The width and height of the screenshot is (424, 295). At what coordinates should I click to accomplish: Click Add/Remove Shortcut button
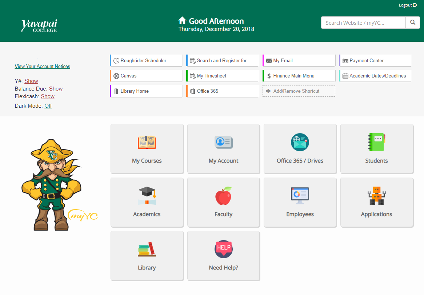tap(299, 91)
